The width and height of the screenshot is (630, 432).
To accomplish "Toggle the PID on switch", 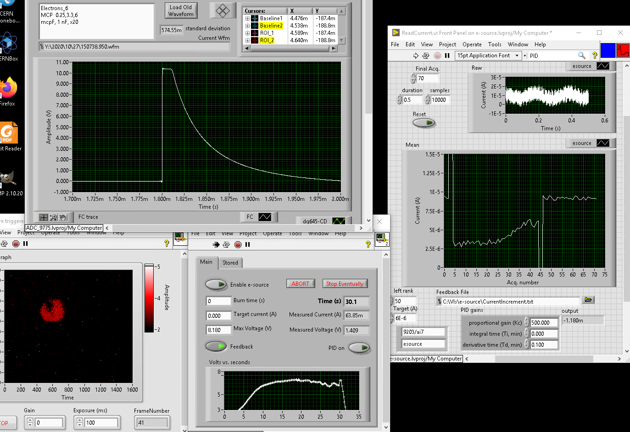I will point(359,348).
